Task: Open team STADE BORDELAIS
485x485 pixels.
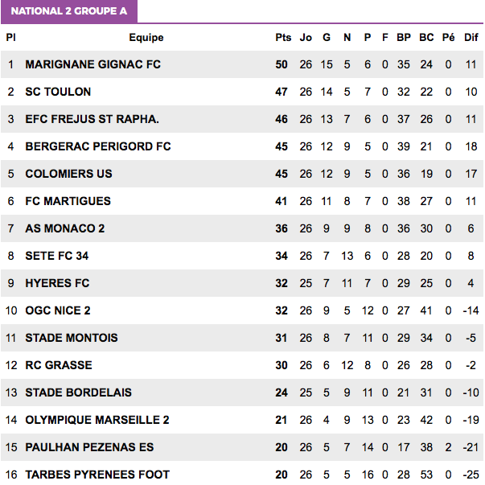Action: [78, 393]
